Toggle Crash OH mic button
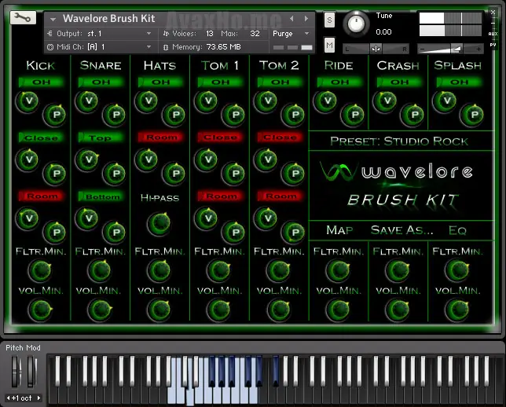The height and width of the screenshot is (407, 506). (399, 82)
